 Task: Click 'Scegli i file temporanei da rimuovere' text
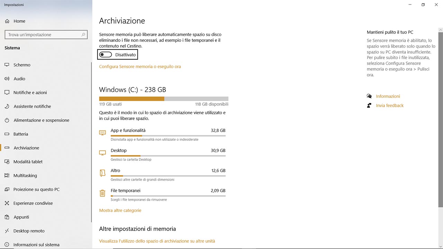(x=139, y=200)
